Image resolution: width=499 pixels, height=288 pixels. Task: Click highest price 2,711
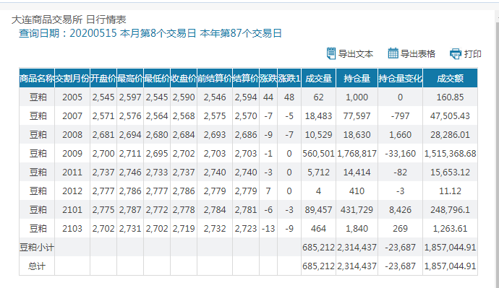pos(130,153)
